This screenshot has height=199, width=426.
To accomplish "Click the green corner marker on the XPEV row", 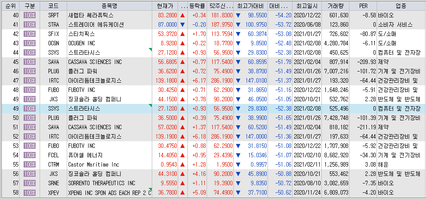I will point(150,189).
